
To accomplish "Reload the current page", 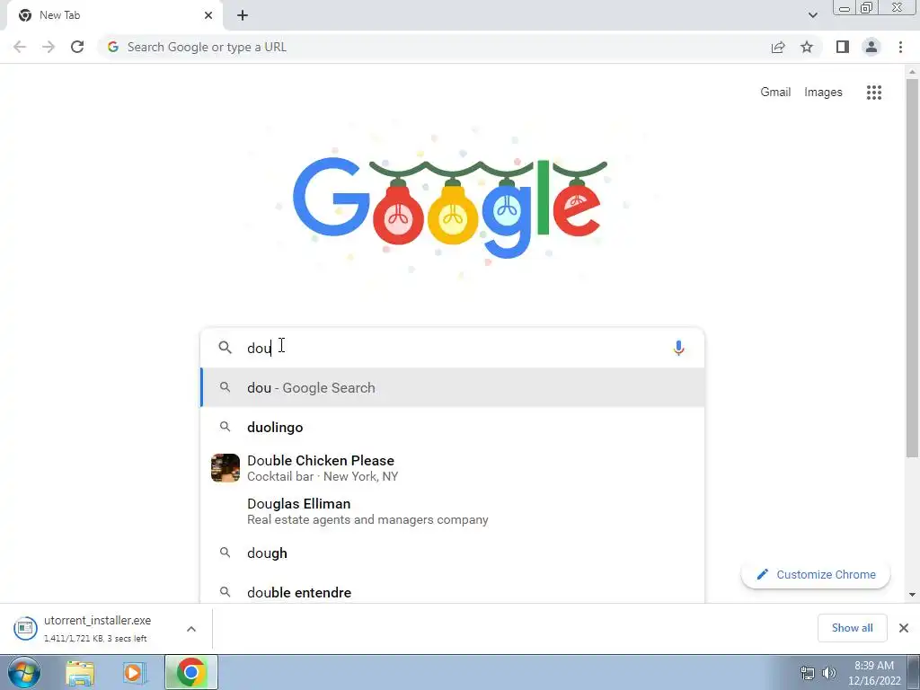I will (x=77, y=47).
